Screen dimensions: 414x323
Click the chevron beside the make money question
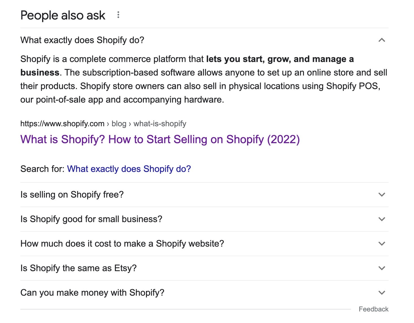(382, 293)
